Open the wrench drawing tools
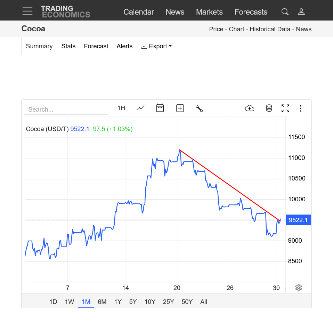The width and height of the screenshot is (333, 322). point(199,108)
